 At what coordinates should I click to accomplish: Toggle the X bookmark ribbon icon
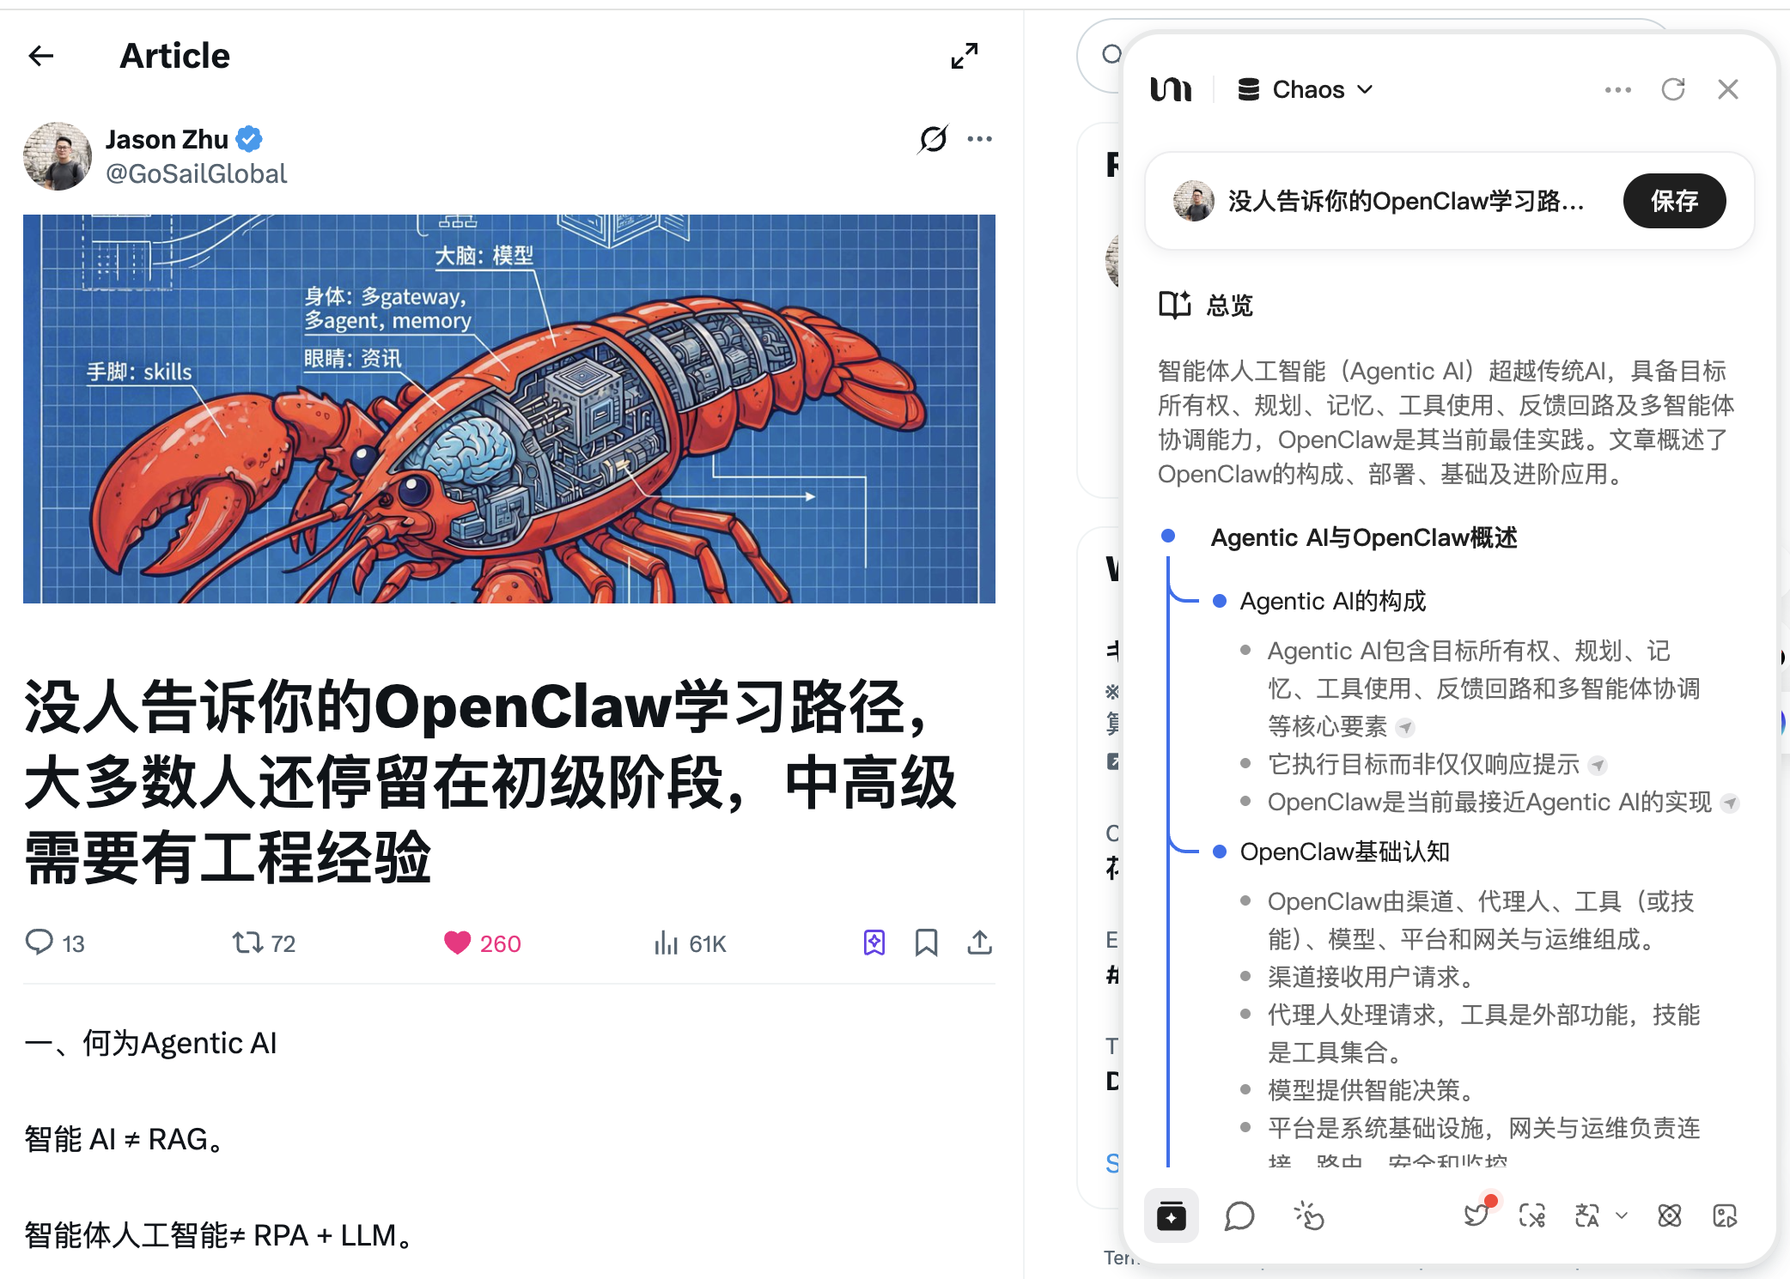tap(926, 943)
